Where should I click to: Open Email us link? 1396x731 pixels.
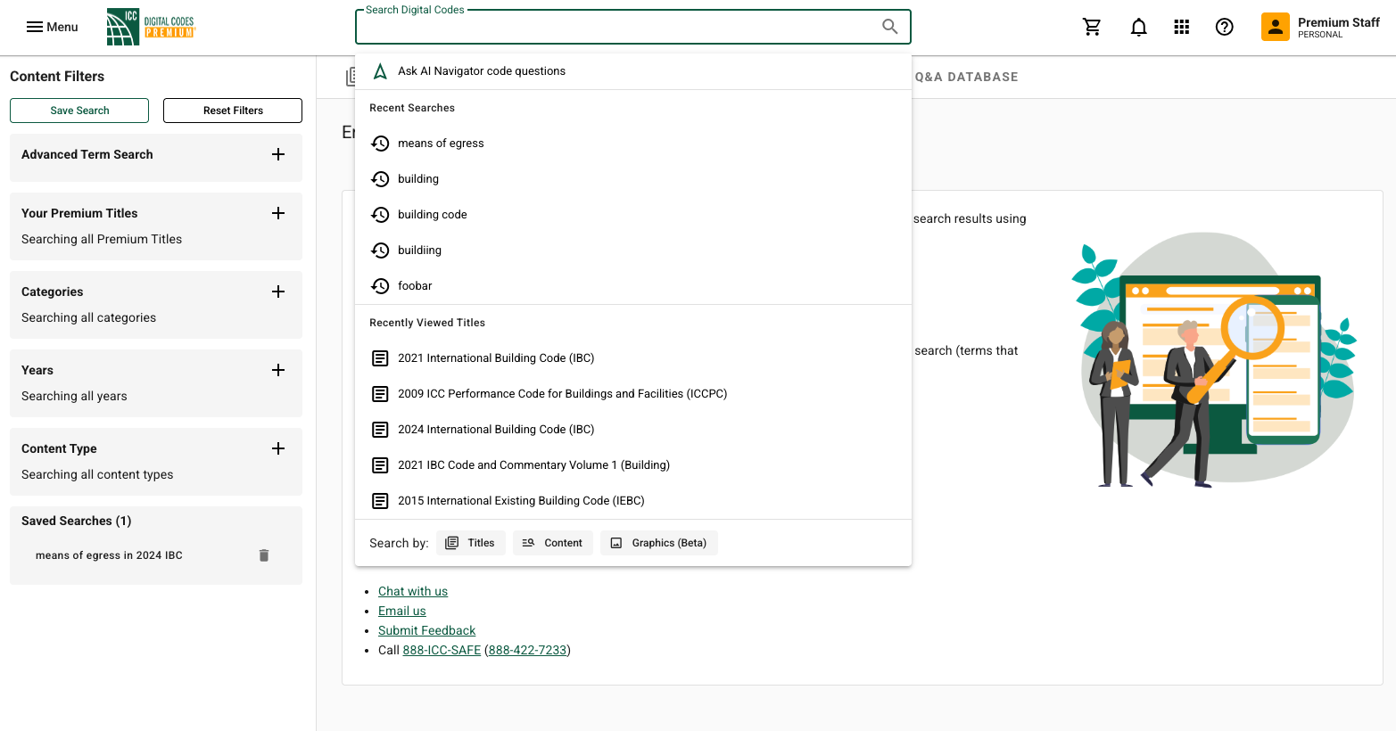pos(402,611)
